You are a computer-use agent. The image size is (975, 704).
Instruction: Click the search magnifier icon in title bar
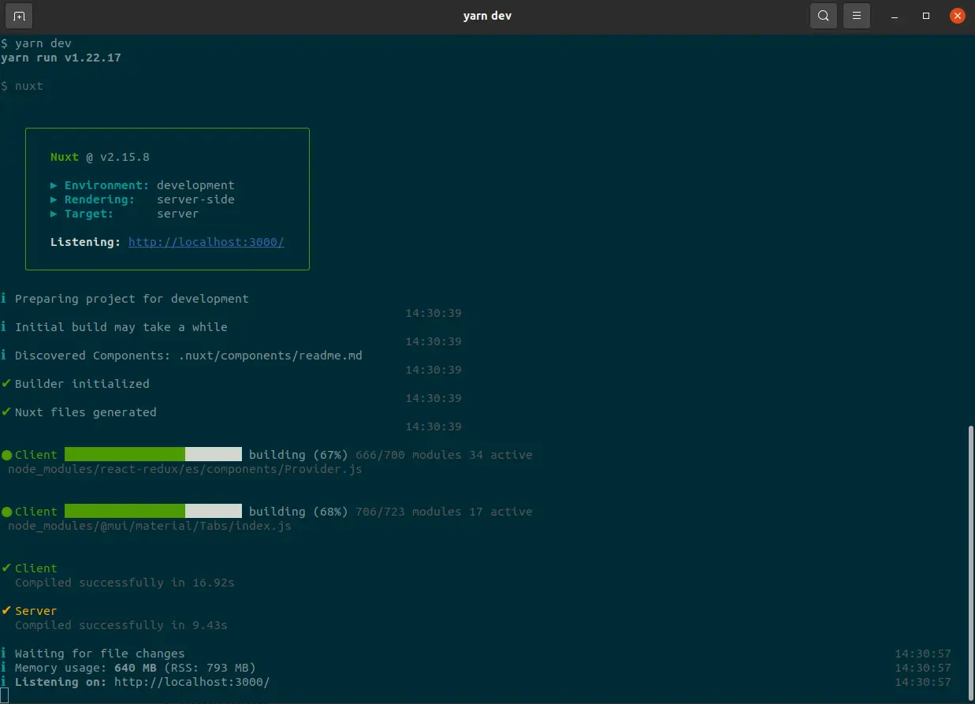click(823, 16)
